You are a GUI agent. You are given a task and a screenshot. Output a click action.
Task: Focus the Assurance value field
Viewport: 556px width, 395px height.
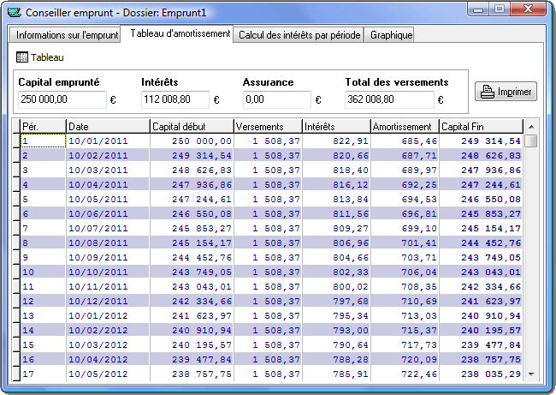(x=275, y=99)
